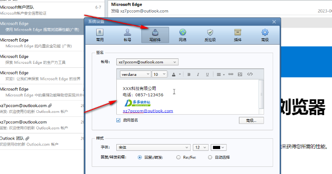The height and width of the screenshot is (174, 332).
Task: Insert a hyperlink in signature
Action: point(230,75)
